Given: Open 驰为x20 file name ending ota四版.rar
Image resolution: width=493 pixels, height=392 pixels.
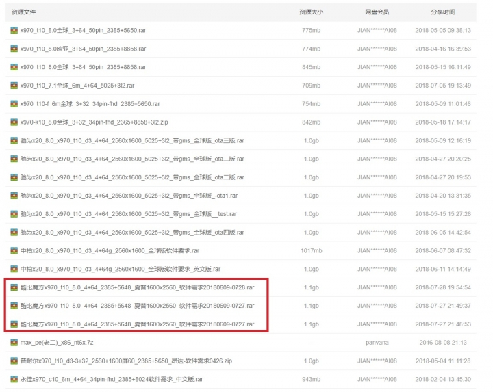Looking at the screenshot, I should pyautogui.click(x=132, y=233).
